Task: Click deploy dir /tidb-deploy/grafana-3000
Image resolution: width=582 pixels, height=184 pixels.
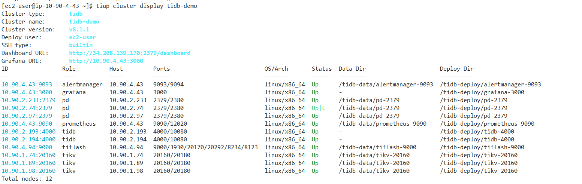Action: pyautogui.click(x=482, y=92)
